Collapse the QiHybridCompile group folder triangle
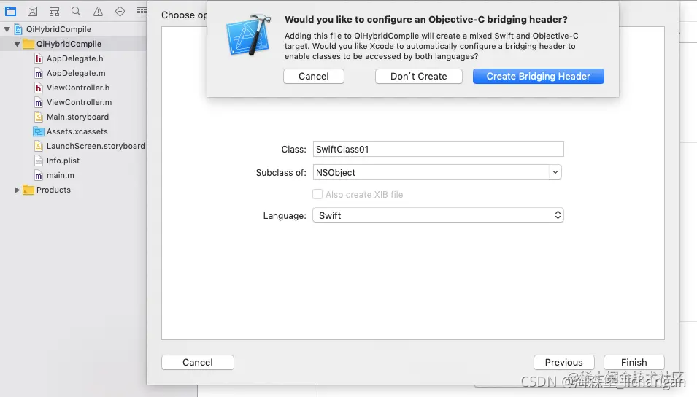697x397 pixels. 17,44
